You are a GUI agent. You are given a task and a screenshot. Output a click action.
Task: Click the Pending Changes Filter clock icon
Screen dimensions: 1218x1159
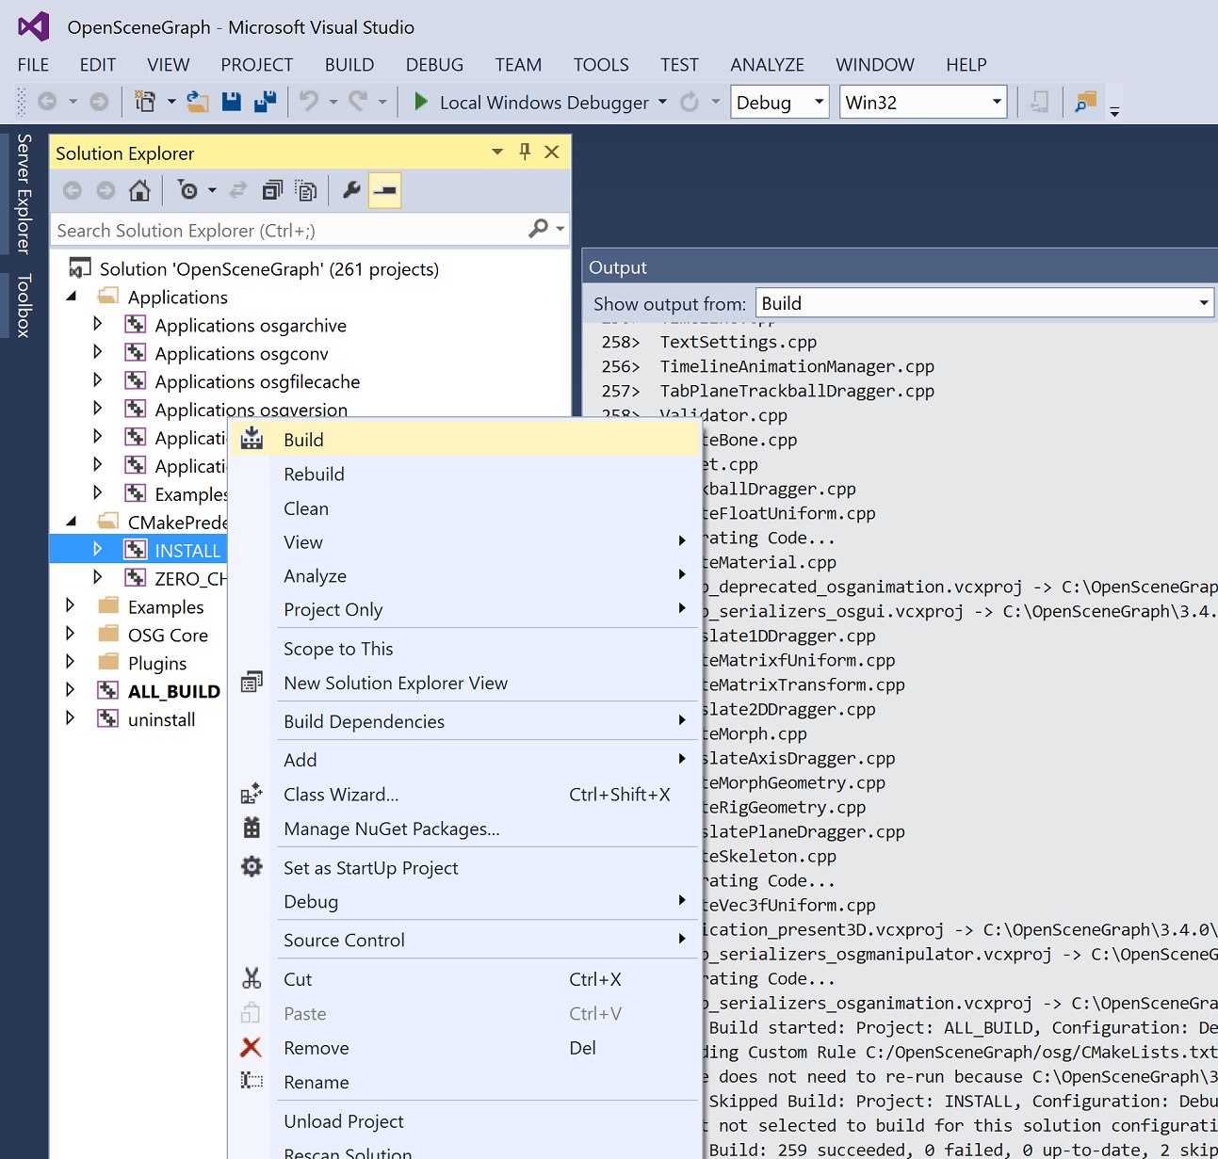tap(188, 190)
